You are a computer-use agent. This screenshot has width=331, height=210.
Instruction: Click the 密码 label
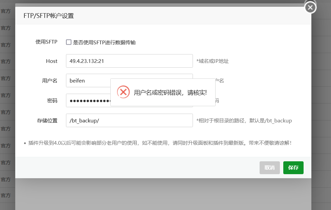[52, 100]
